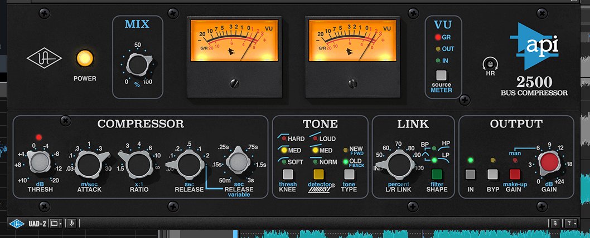
Task: Click the THRESH dB knob
Action: point(40,162)
